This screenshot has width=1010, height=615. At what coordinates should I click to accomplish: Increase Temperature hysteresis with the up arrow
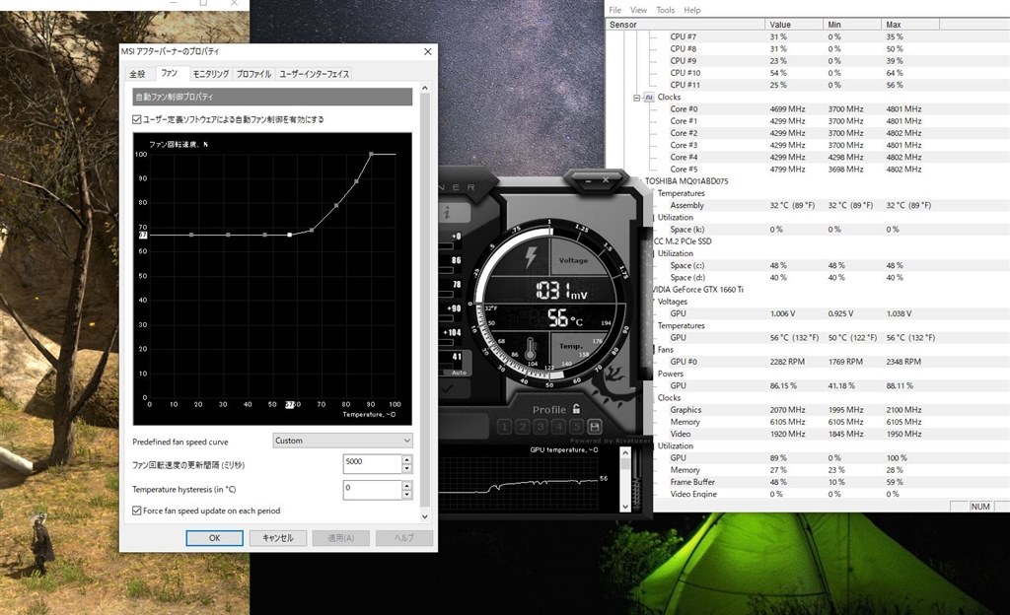pos(406,485)
